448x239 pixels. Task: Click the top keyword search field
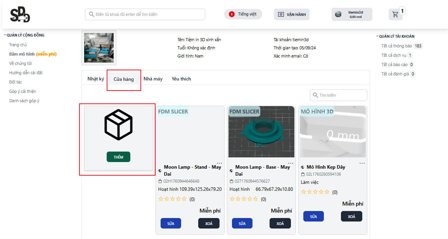[145, 14]
